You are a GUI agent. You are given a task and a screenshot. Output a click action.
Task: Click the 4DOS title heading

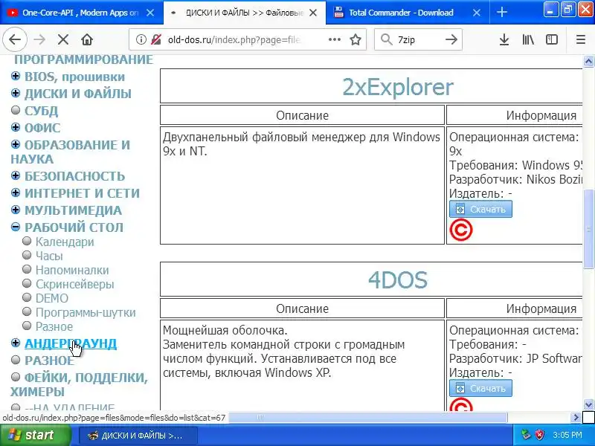coord(398,280)
